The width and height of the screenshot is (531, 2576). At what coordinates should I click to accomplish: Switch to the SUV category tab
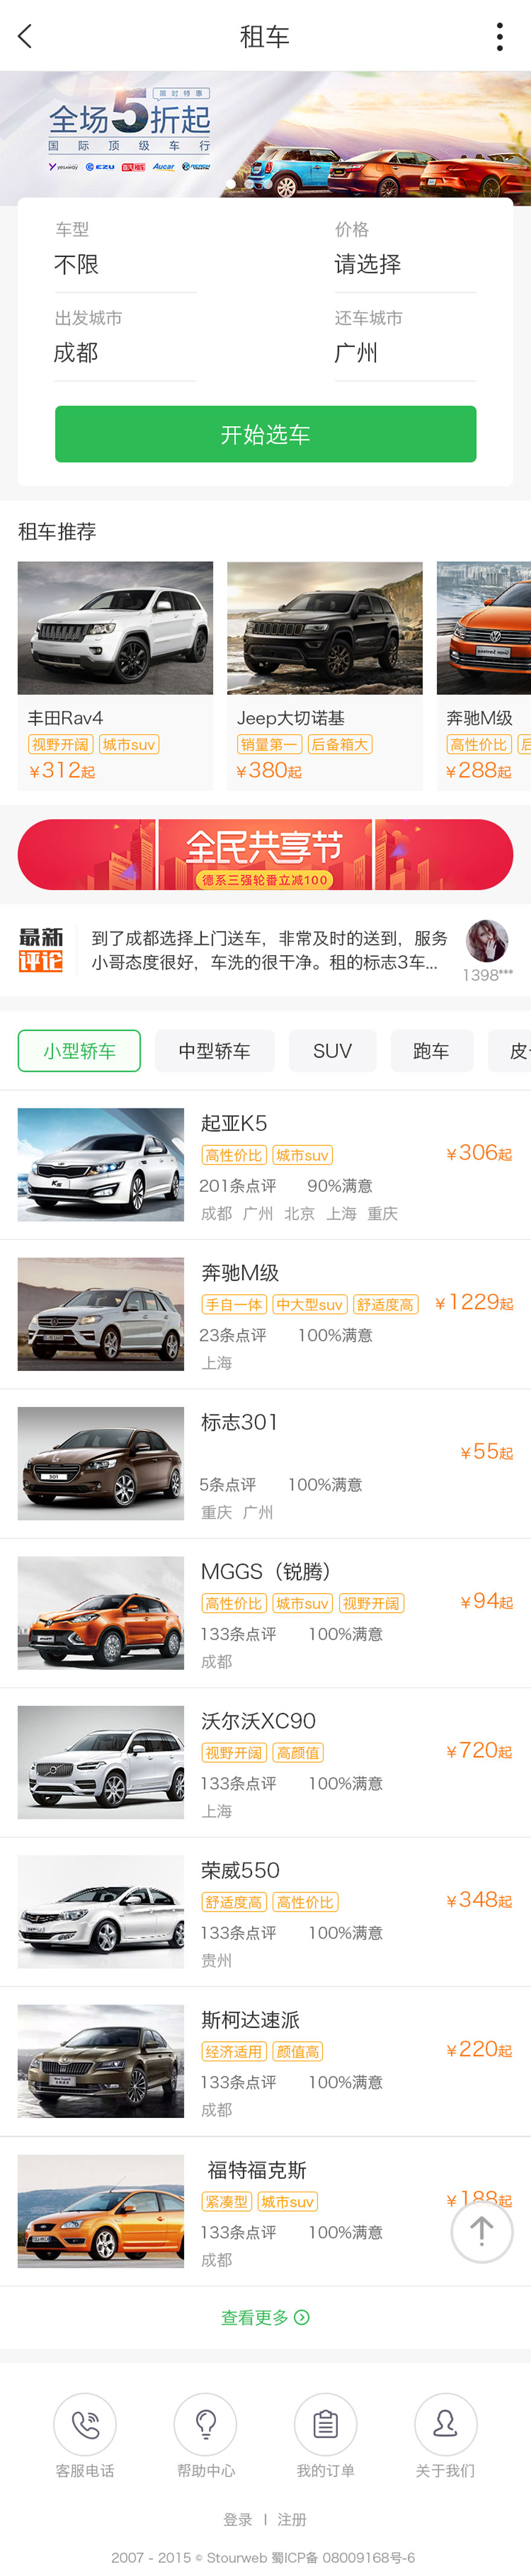[x=332, y=1051]
